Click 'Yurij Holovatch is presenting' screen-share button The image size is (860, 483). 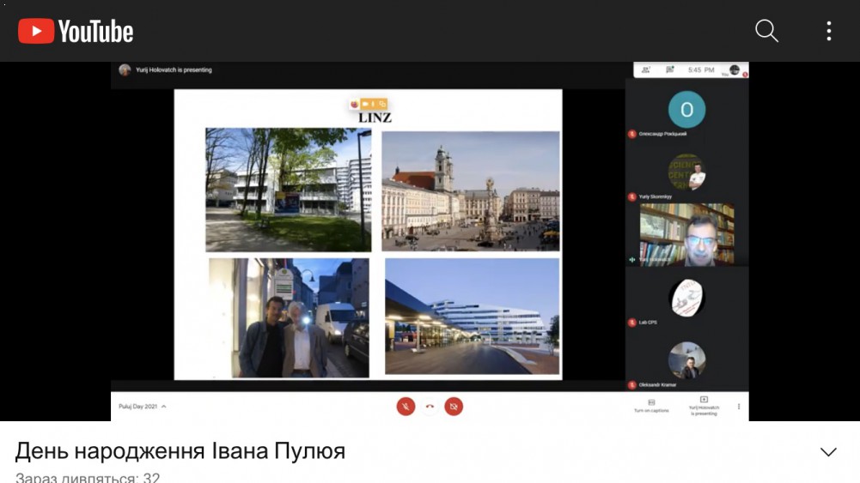tap(704, 406)
